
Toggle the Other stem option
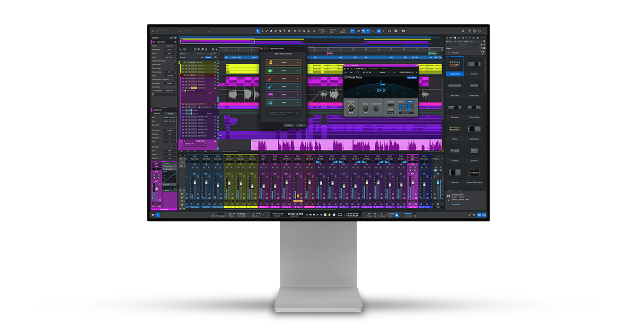click(284, 102)
